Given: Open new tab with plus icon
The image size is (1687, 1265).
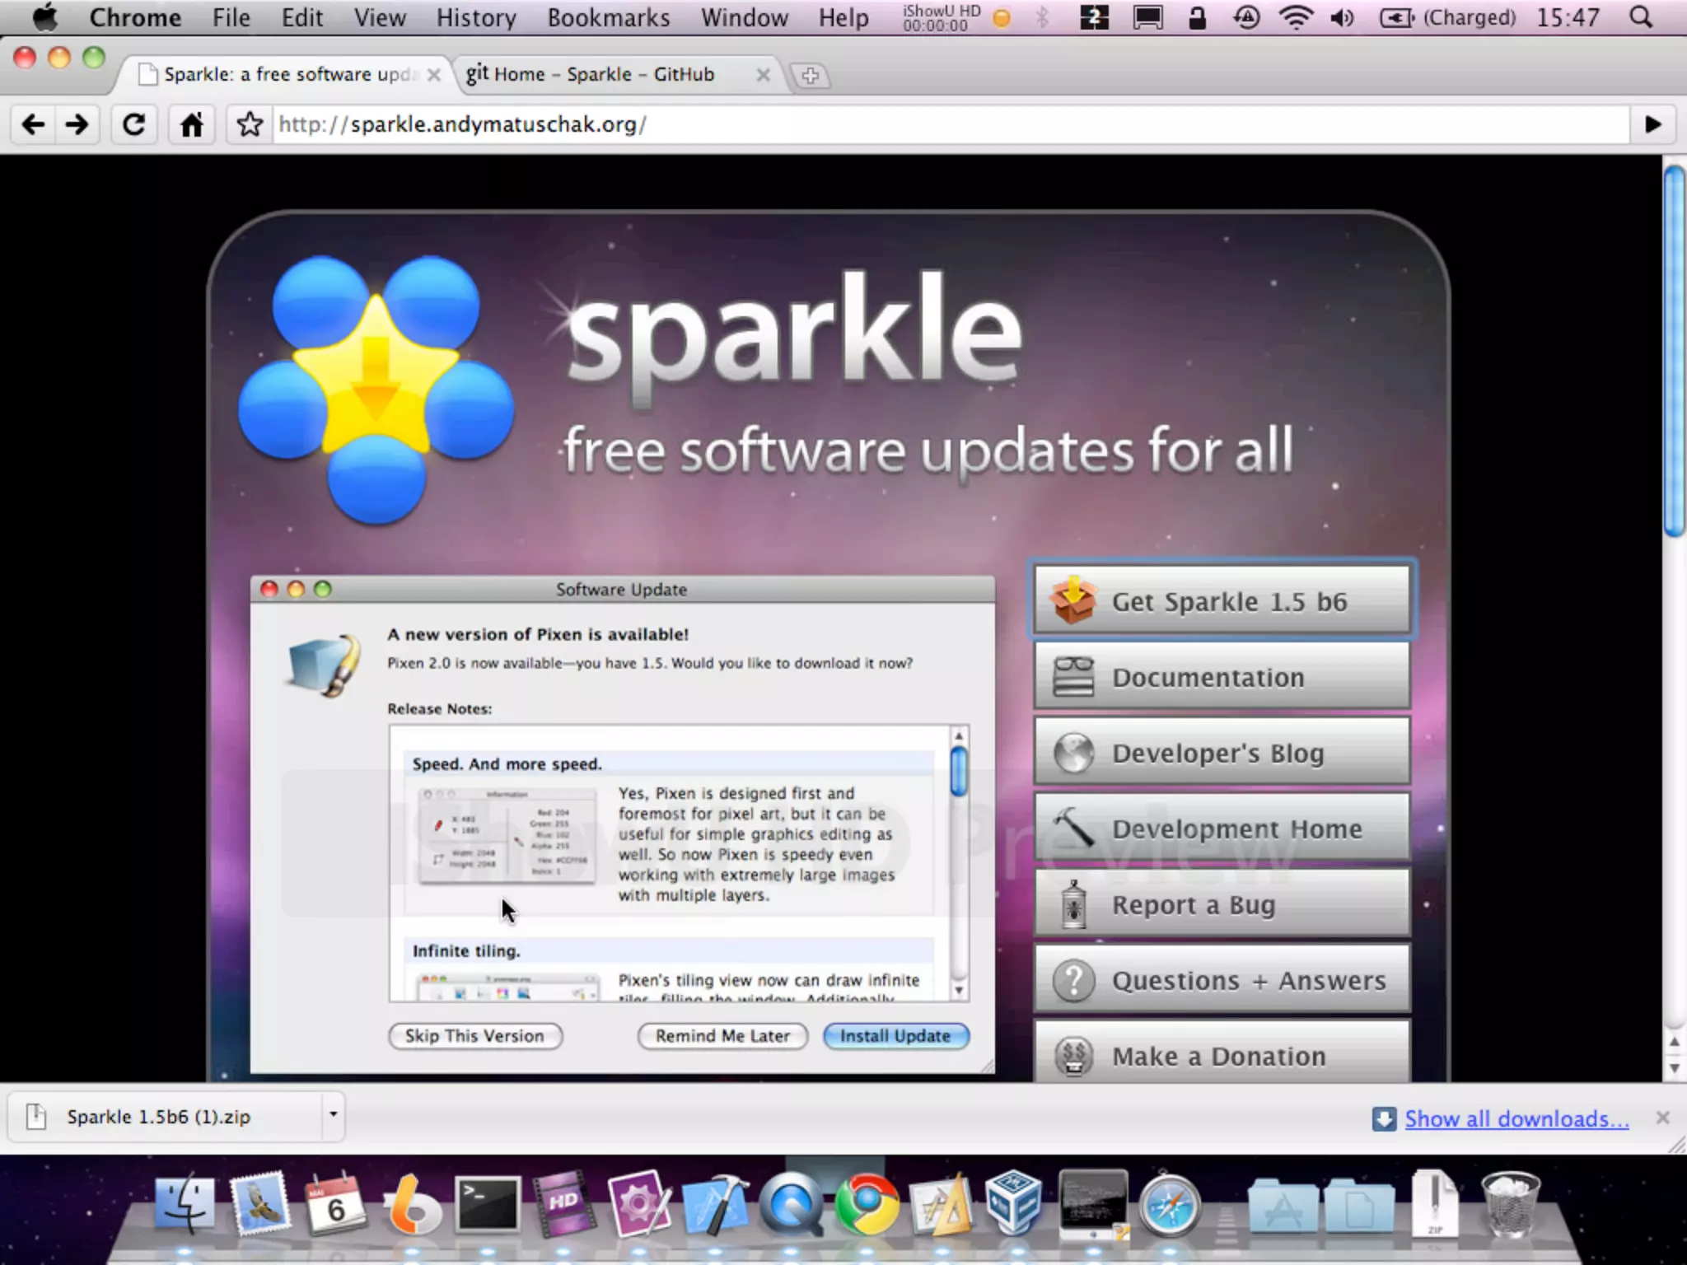Looking at the screenshot, I should (x=810, y=76).
